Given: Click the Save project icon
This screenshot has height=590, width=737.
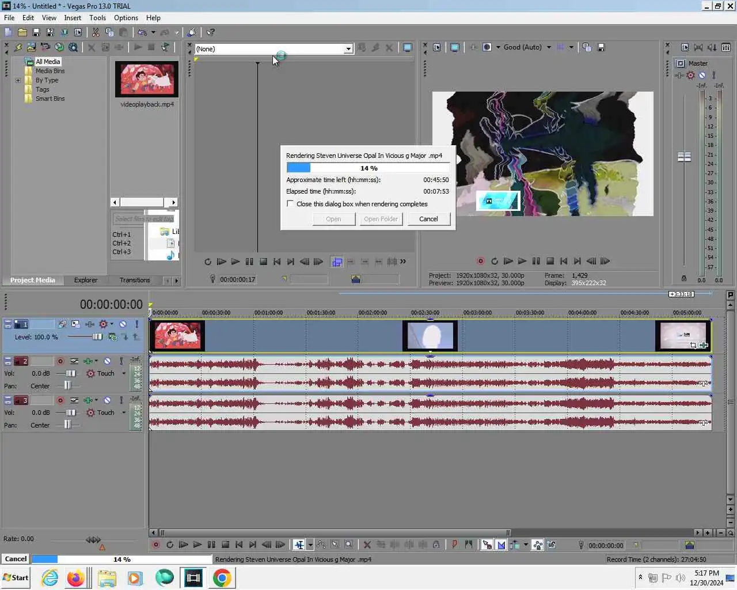Looking at the screenshot, I should [x=36, y=32].
